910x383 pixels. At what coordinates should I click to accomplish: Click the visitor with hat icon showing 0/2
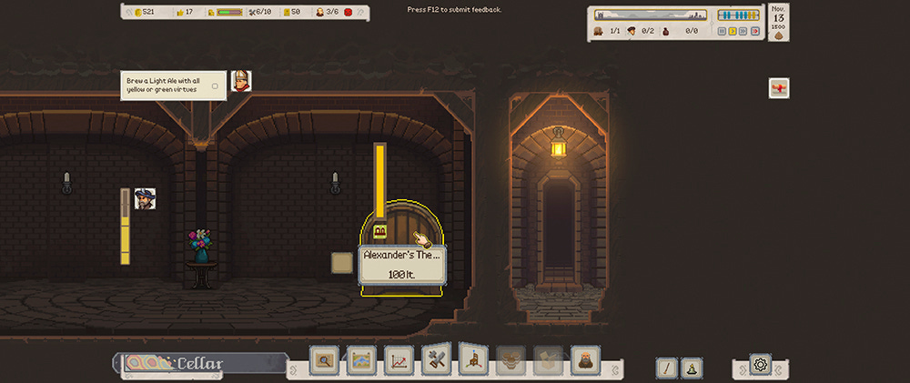(x=632, y=31)
